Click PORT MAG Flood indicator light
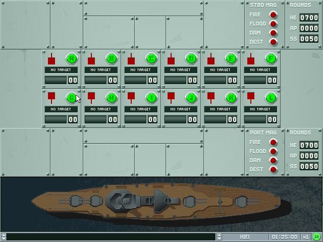323x242 pixels. 274,151
